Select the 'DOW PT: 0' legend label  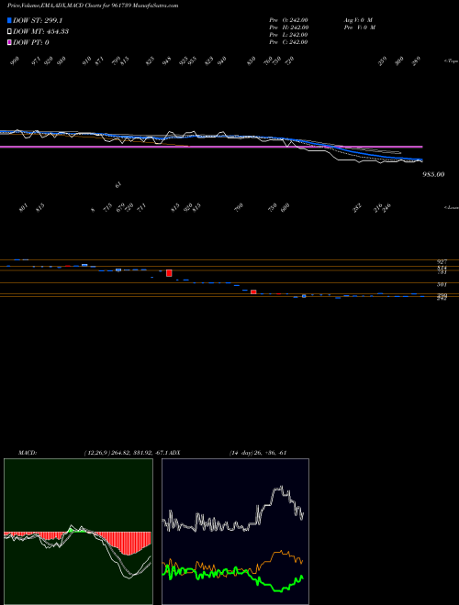pyautogui.click(x=31, y=42)
